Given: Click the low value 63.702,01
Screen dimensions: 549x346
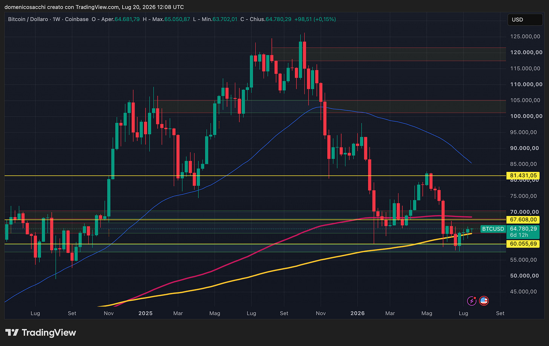Looking at the screenshot, I should [x=225, y=19].
